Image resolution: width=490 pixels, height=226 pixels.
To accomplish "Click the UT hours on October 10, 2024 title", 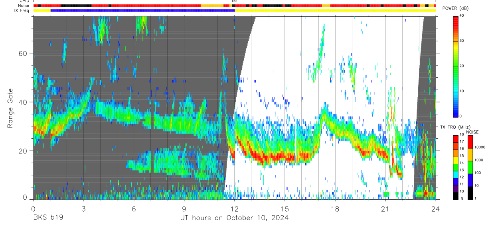I will [x=234, y=218].
